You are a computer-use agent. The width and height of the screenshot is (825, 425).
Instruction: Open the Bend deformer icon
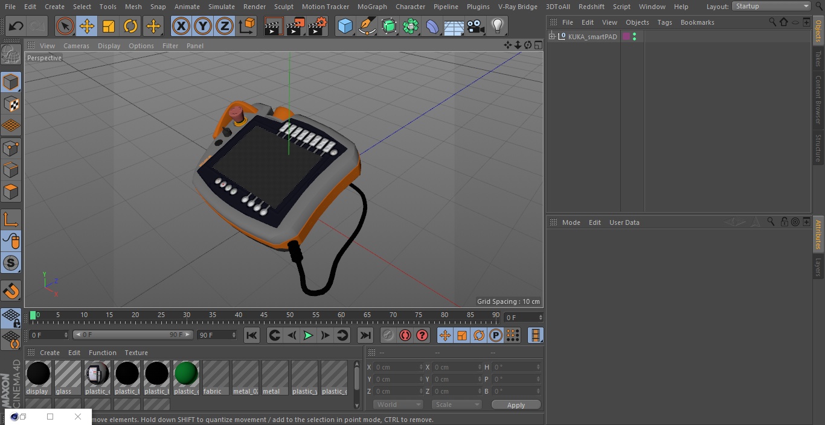pyautogui.click(x=432, y=26)
